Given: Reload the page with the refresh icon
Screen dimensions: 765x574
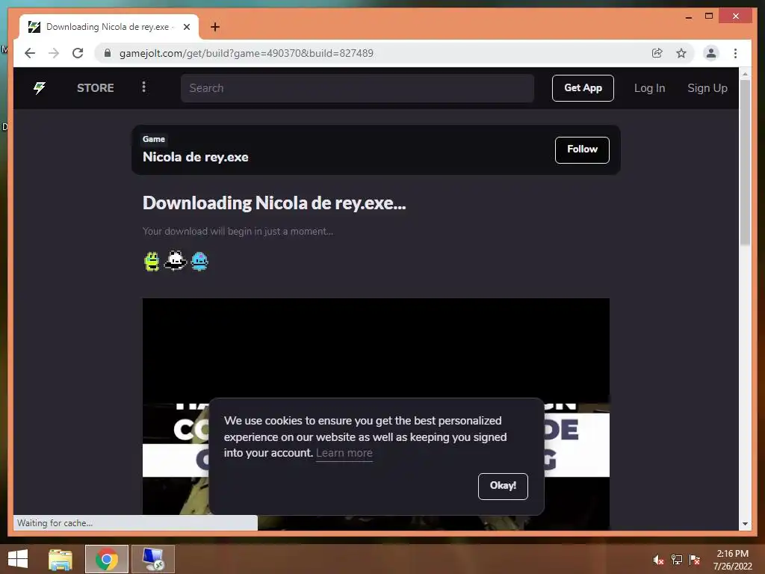Looking at the screenshot, I should (x=78, y=53).
